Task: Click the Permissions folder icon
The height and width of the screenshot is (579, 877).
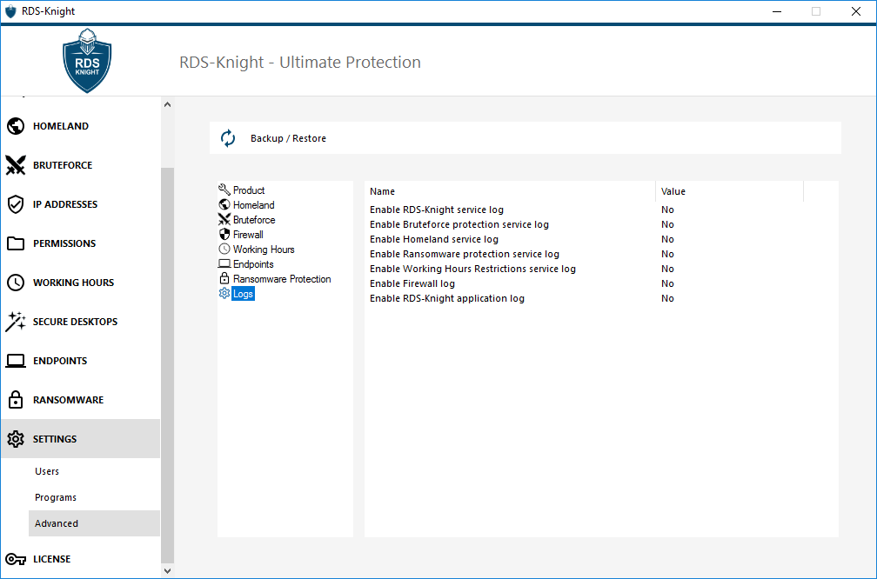Action: (x=16, y=243)
